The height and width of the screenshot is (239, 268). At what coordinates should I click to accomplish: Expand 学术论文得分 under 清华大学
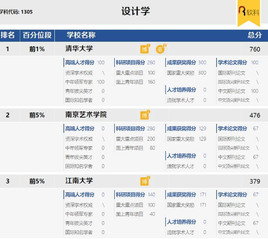[x=232, y=63]
